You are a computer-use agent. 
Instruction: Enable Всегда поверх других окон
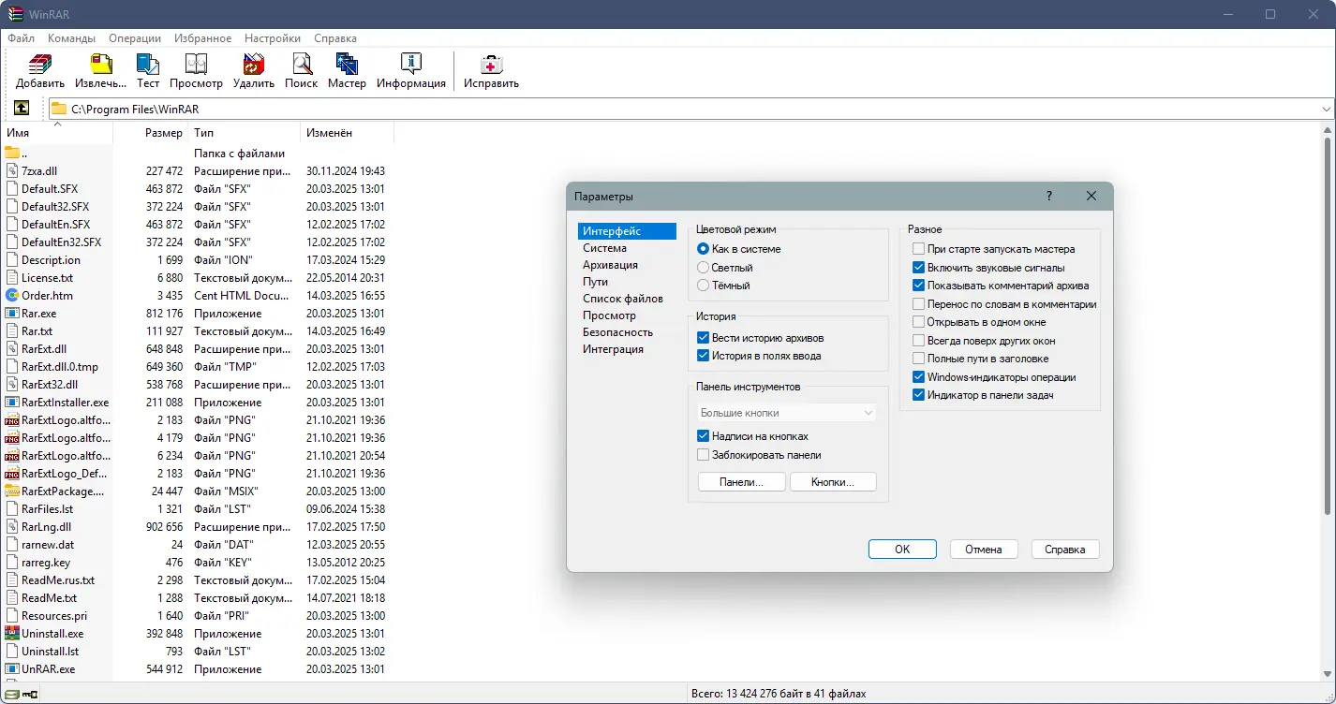click(919, 341)
